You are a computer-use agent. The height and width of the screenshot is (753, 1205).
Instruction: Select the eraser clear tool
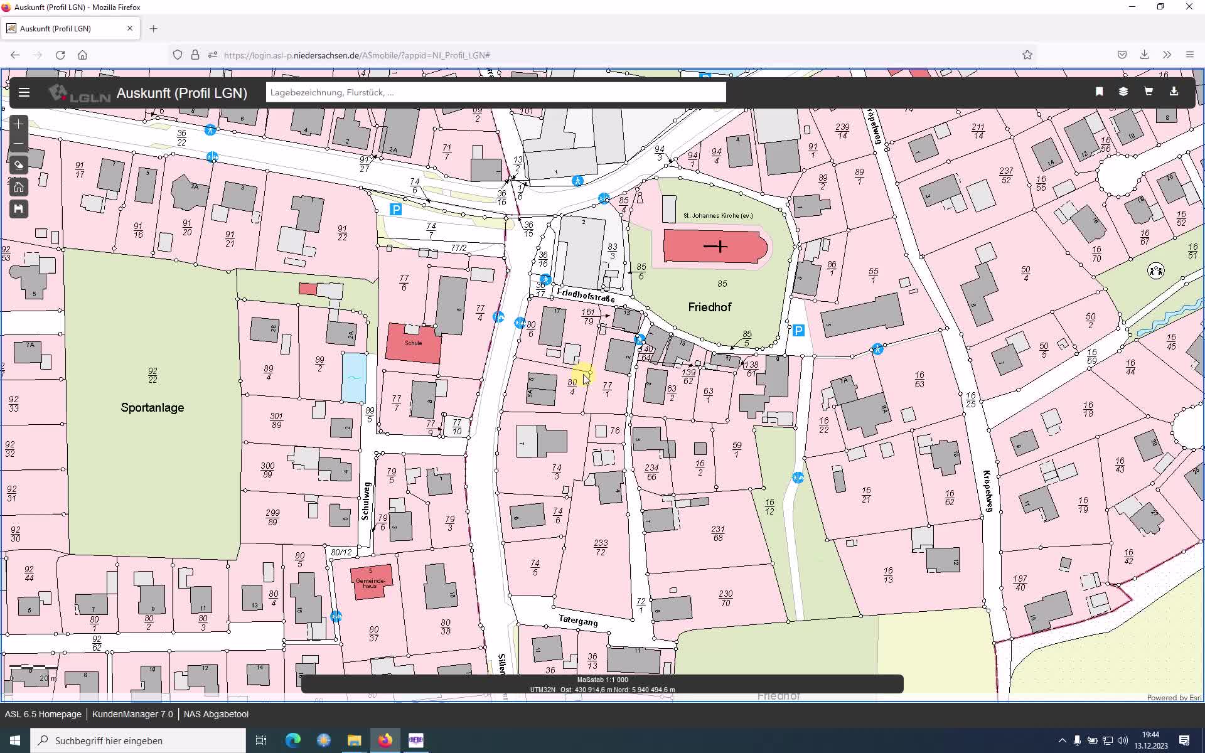pyautogui.click(x=19, y=166)
